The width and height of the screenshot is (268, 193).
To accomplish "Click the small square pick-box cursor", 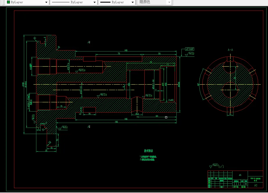I will 166,117.
